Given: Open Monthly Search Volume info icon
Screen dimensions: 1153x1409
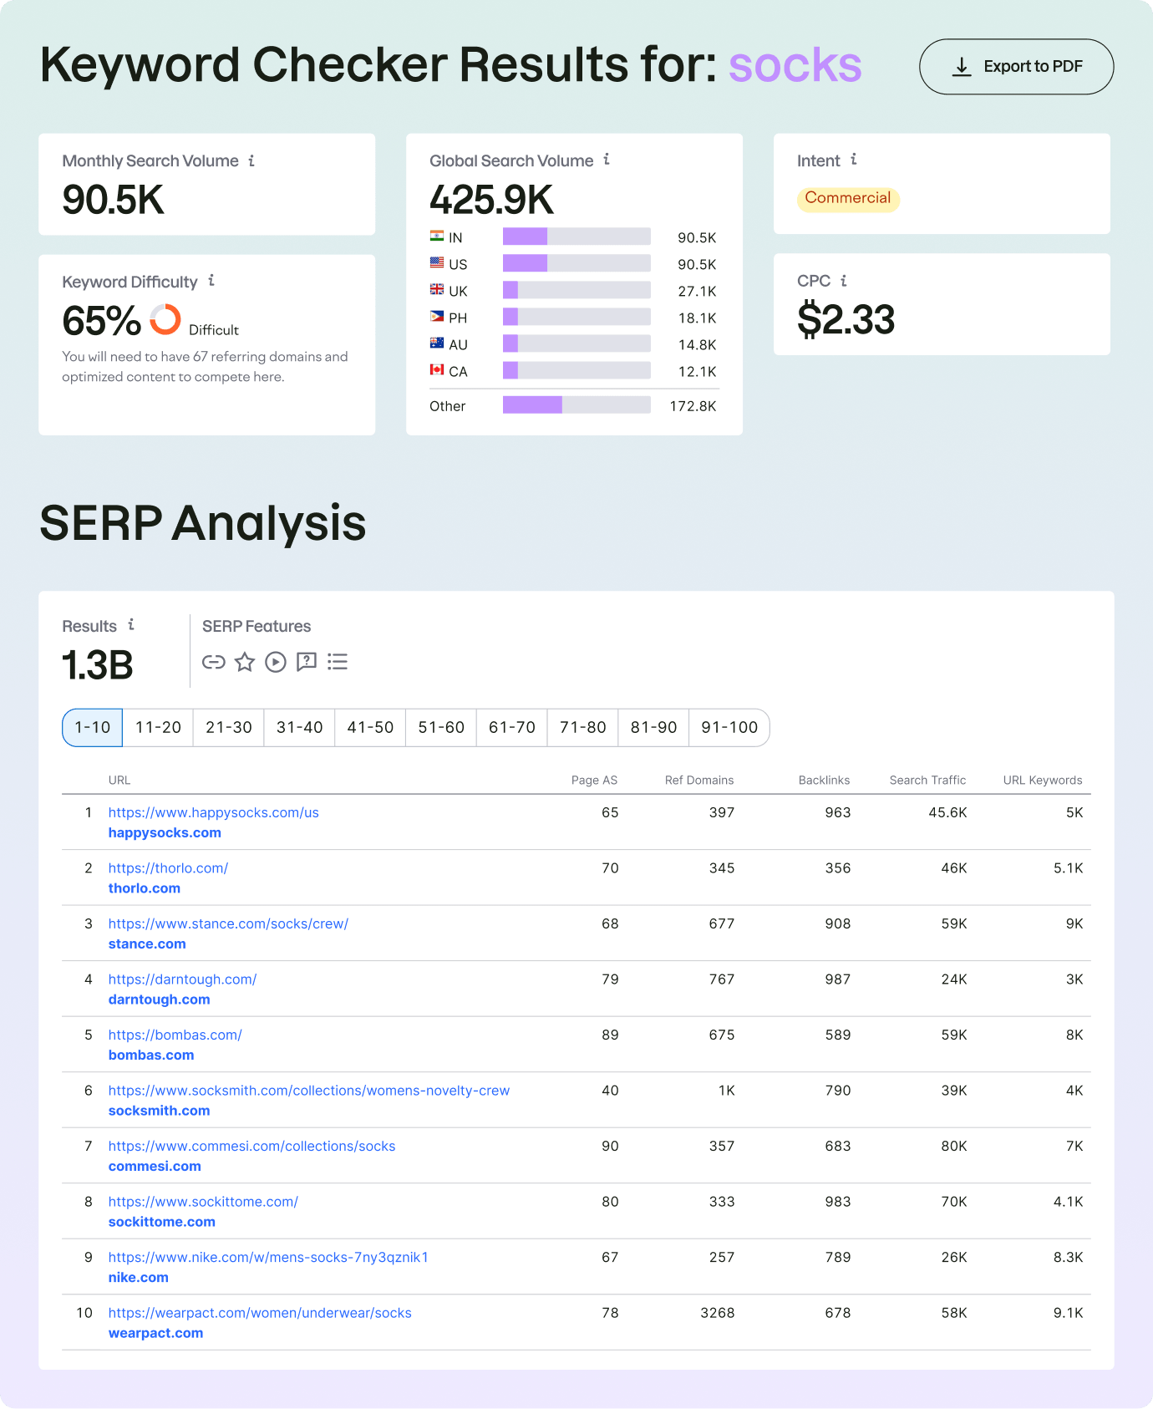Looking at the screenshot, I should (251, 160).
